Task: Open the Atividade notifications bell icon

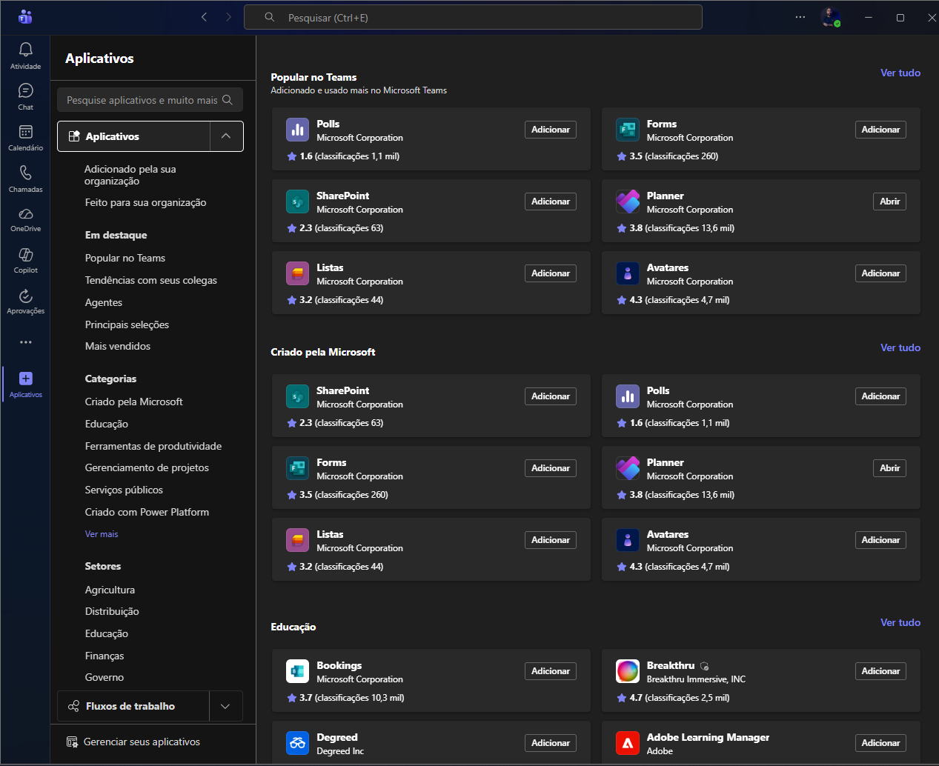Action: click(25, 50)
